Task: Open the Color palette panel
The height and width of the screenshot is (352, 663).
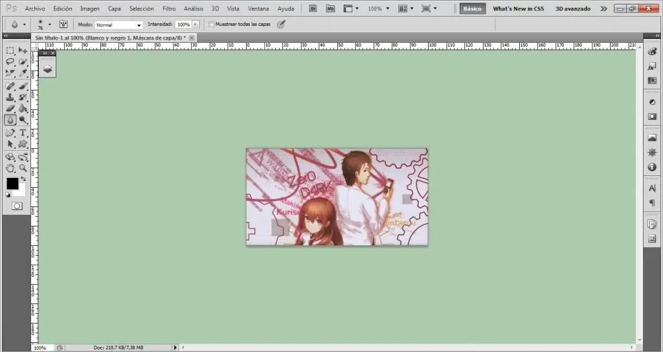Action: point(652,52)
